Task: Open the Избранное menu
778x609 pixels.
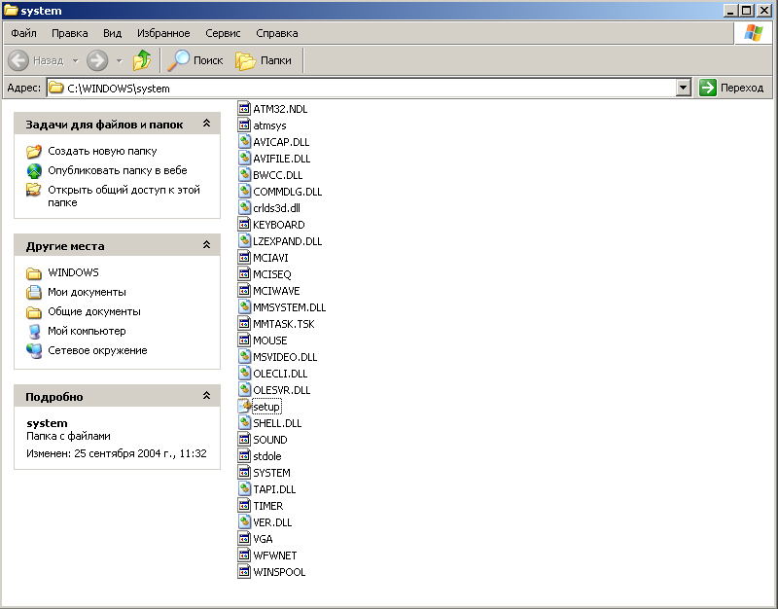Action: (163, 33)
